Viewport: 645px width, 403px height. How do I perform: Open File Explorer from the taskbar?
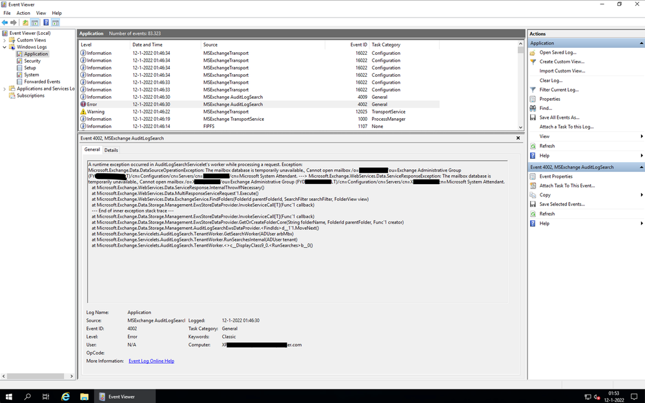pyautogui.click(x=85, y=397)
